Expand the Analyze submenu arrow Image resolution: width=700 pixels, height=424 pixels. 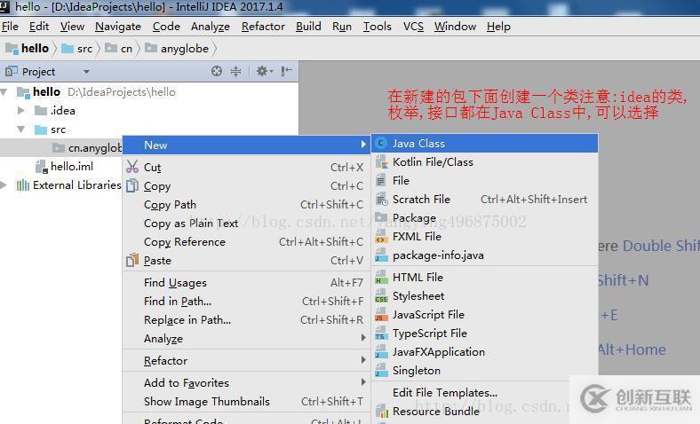click(363, 338)
